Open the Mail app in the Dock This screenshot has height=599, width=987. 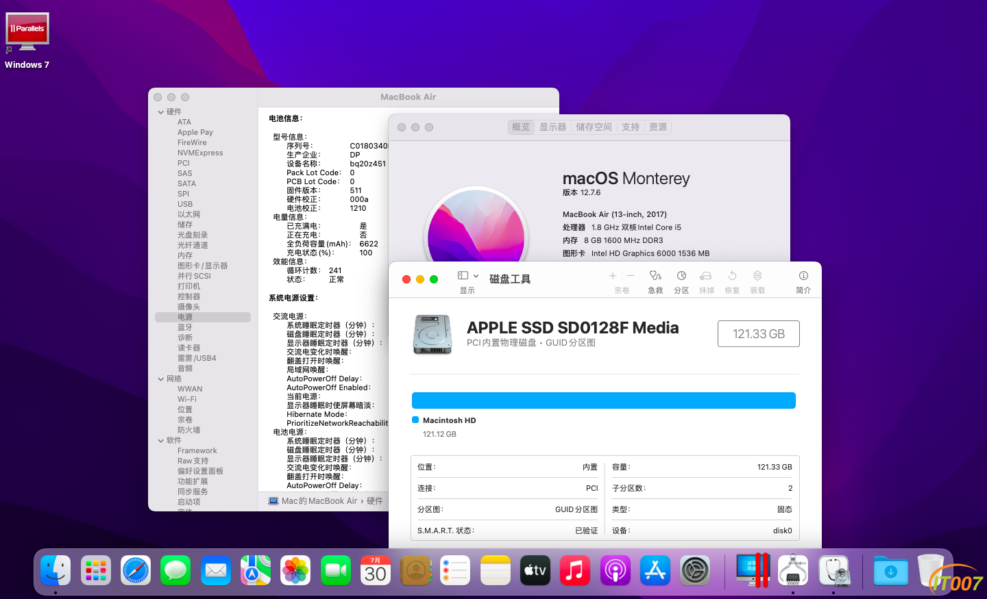(216, 570)
